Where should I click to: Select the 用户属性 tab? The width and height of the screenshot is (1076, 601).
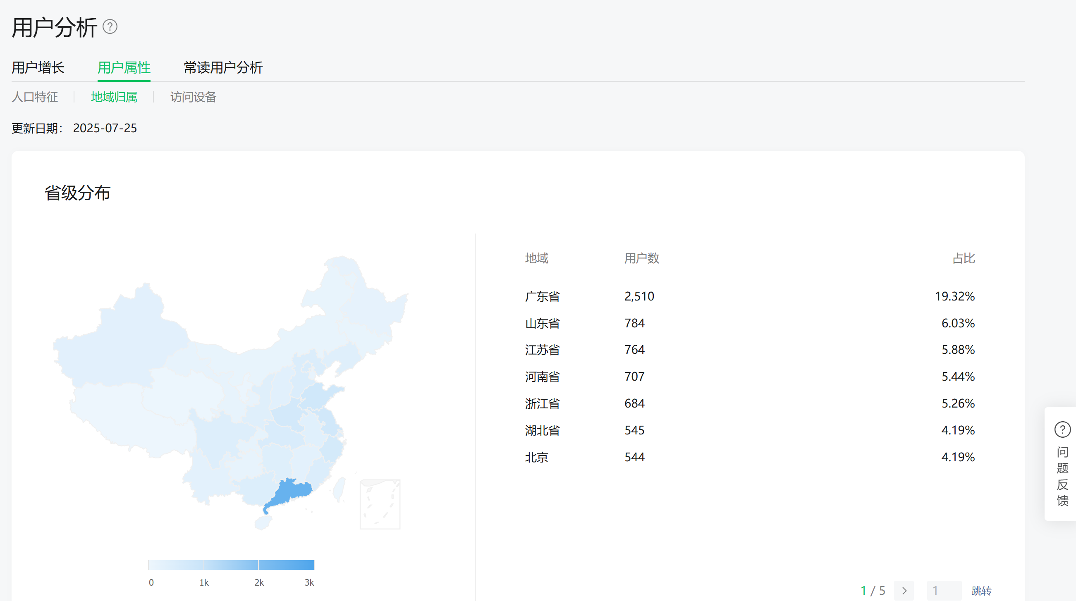124,67
